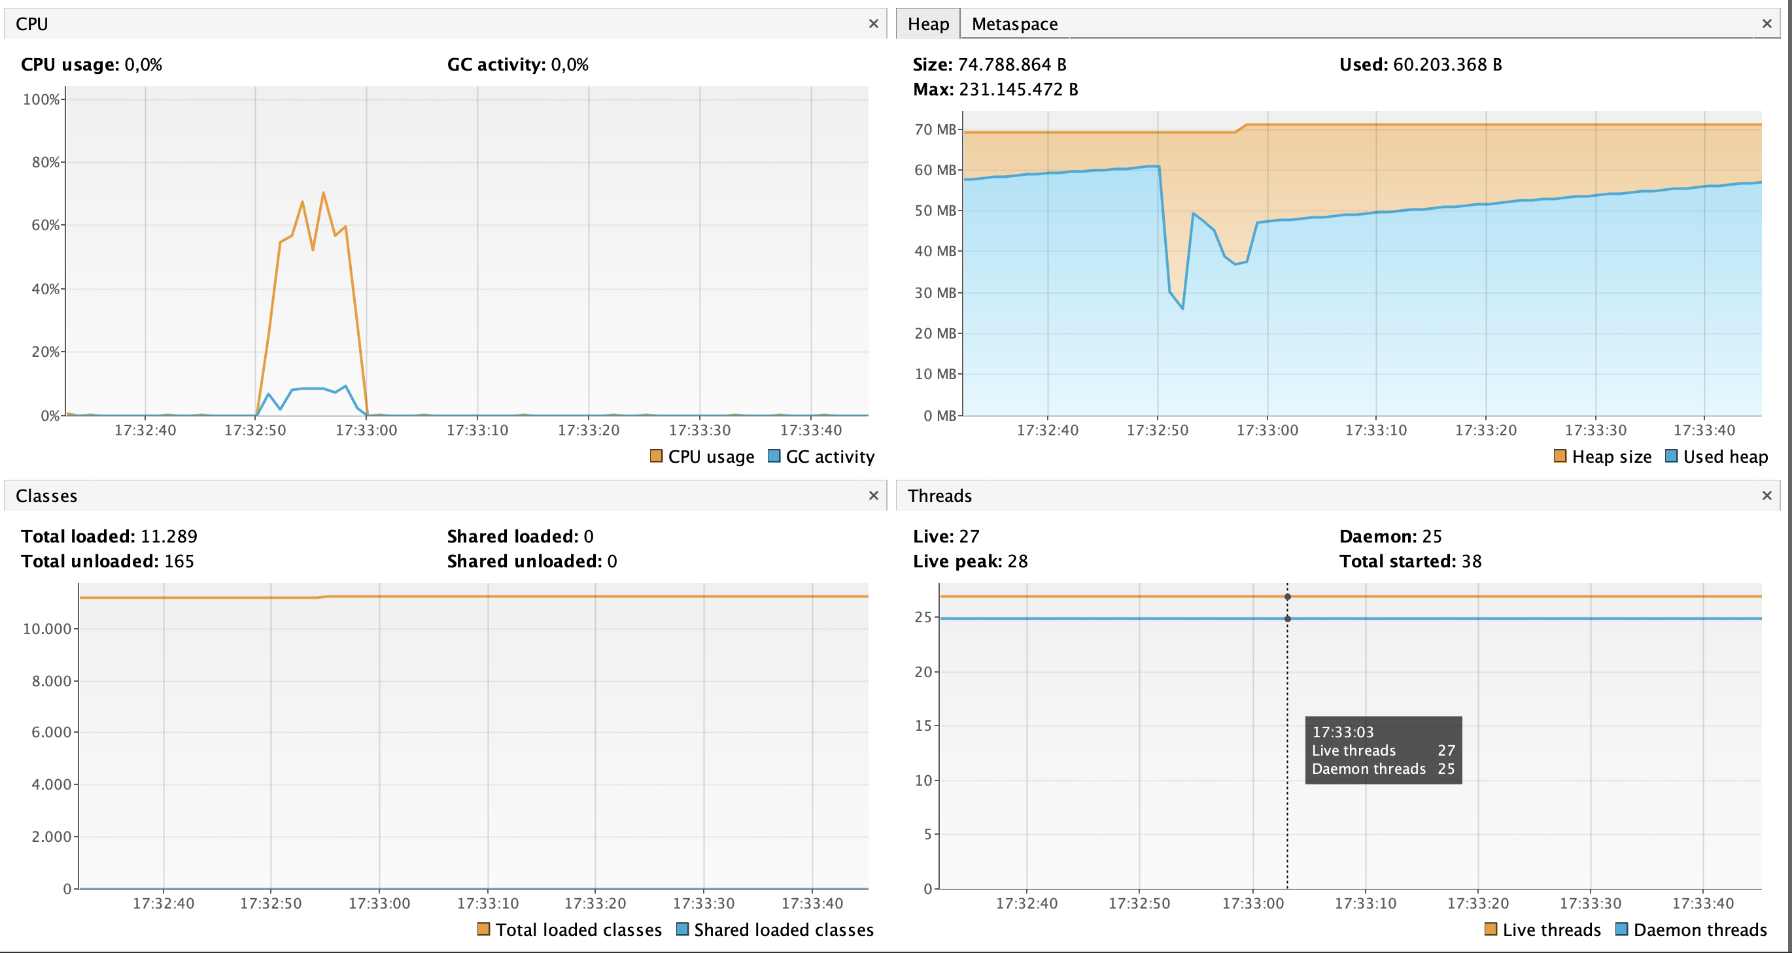Click the Heap size legend label
Viewport: 1792px width, 953px height.
pos(1612,457)
